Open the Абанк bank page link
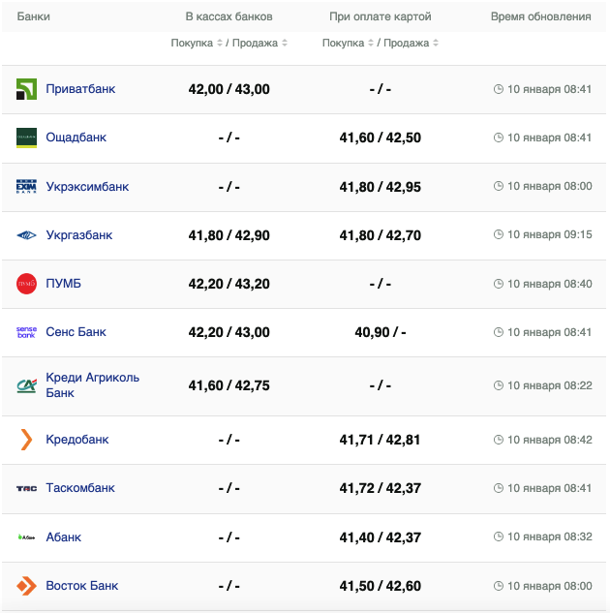The height and width of the screenshot is (613, 610). (64, 537)
